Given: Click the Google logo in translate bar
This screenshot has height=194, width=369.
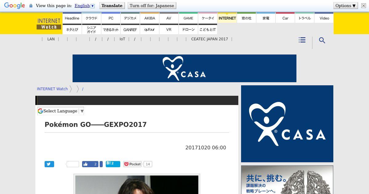Looking at the screenshot, I should coord(14,6).
